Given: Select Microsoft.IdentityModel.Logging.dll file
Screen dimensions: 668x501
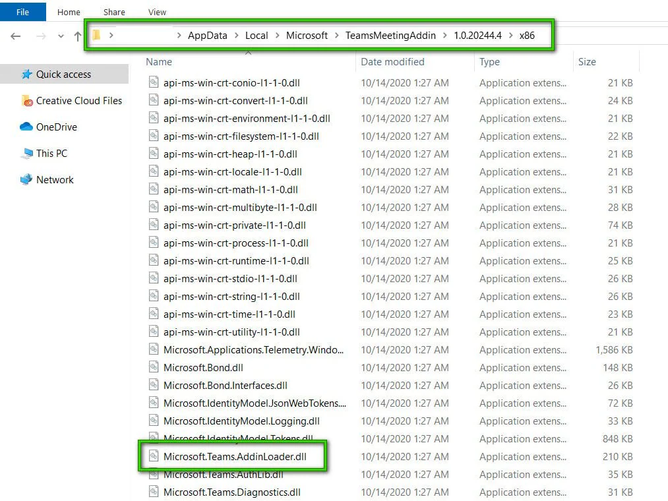Looking at the screenshot, I should (241, 421).
